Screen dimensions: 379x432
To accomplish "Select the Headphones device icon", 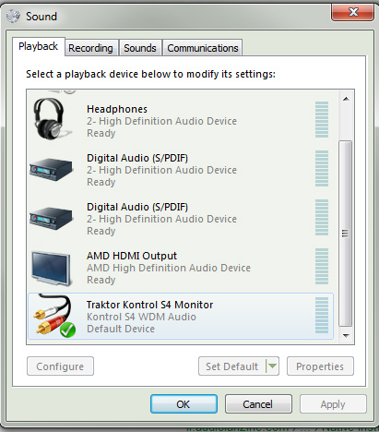I will (52, 119).
